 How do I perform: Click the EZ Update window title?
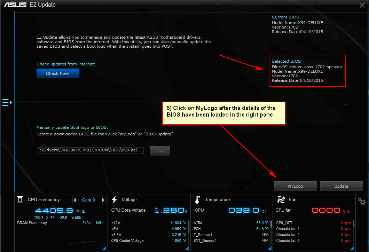(42, 5)
